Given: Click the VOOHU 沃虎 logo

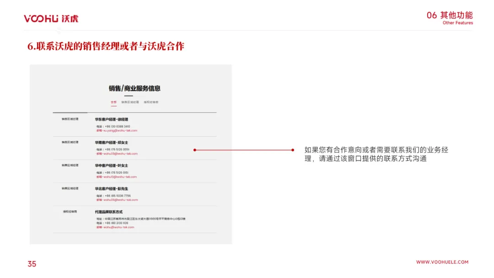Looking at the screenshot, I should pyautogui.click(x=51, y=19).
